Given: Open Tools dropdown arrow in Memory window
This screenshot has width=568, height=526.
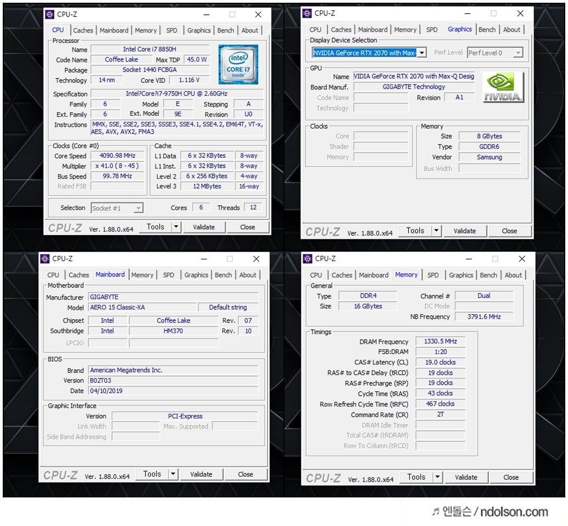Looking at the screenshot, I should pyautogui.click(x=438, y=477).
